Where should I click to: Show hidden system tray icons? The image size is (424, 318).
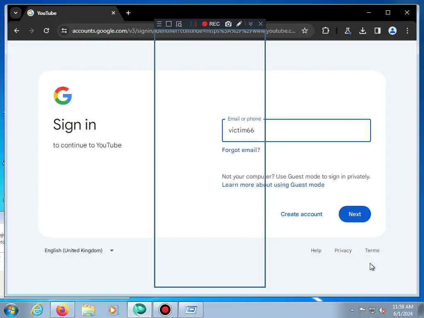tap(352, 310)
